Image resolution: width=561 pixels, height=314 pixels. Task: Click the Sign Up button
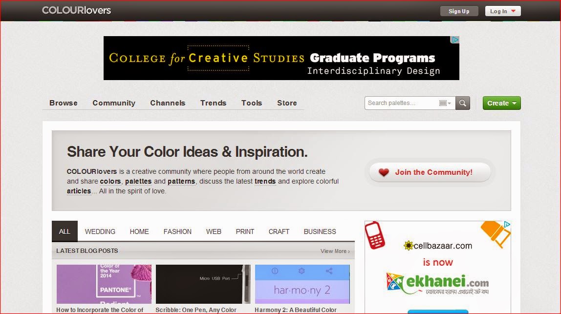pyautogui.click(x=459, y=11)
